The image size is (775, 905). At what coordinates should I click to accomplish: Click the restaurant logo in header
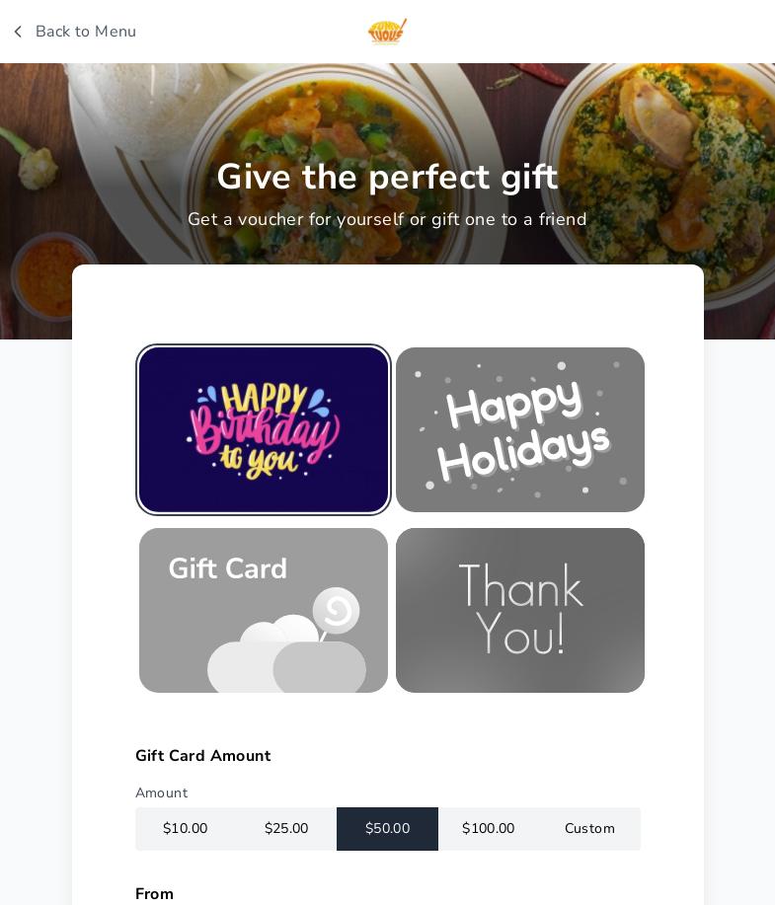(x=387, y=32)
